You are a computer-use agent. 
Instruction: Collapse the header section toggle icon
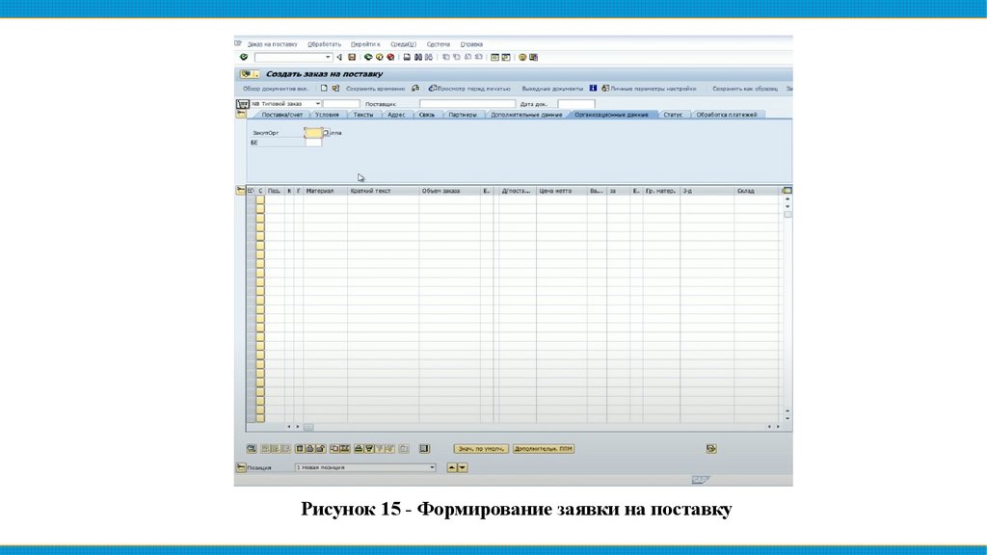point(241,114)
